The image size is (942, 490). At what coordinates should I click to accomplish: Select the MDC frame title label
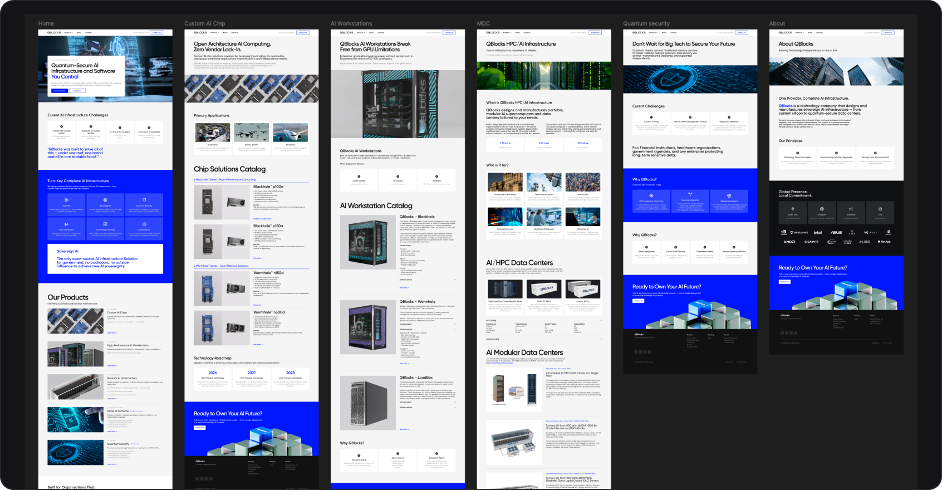(x=483, y=23)
